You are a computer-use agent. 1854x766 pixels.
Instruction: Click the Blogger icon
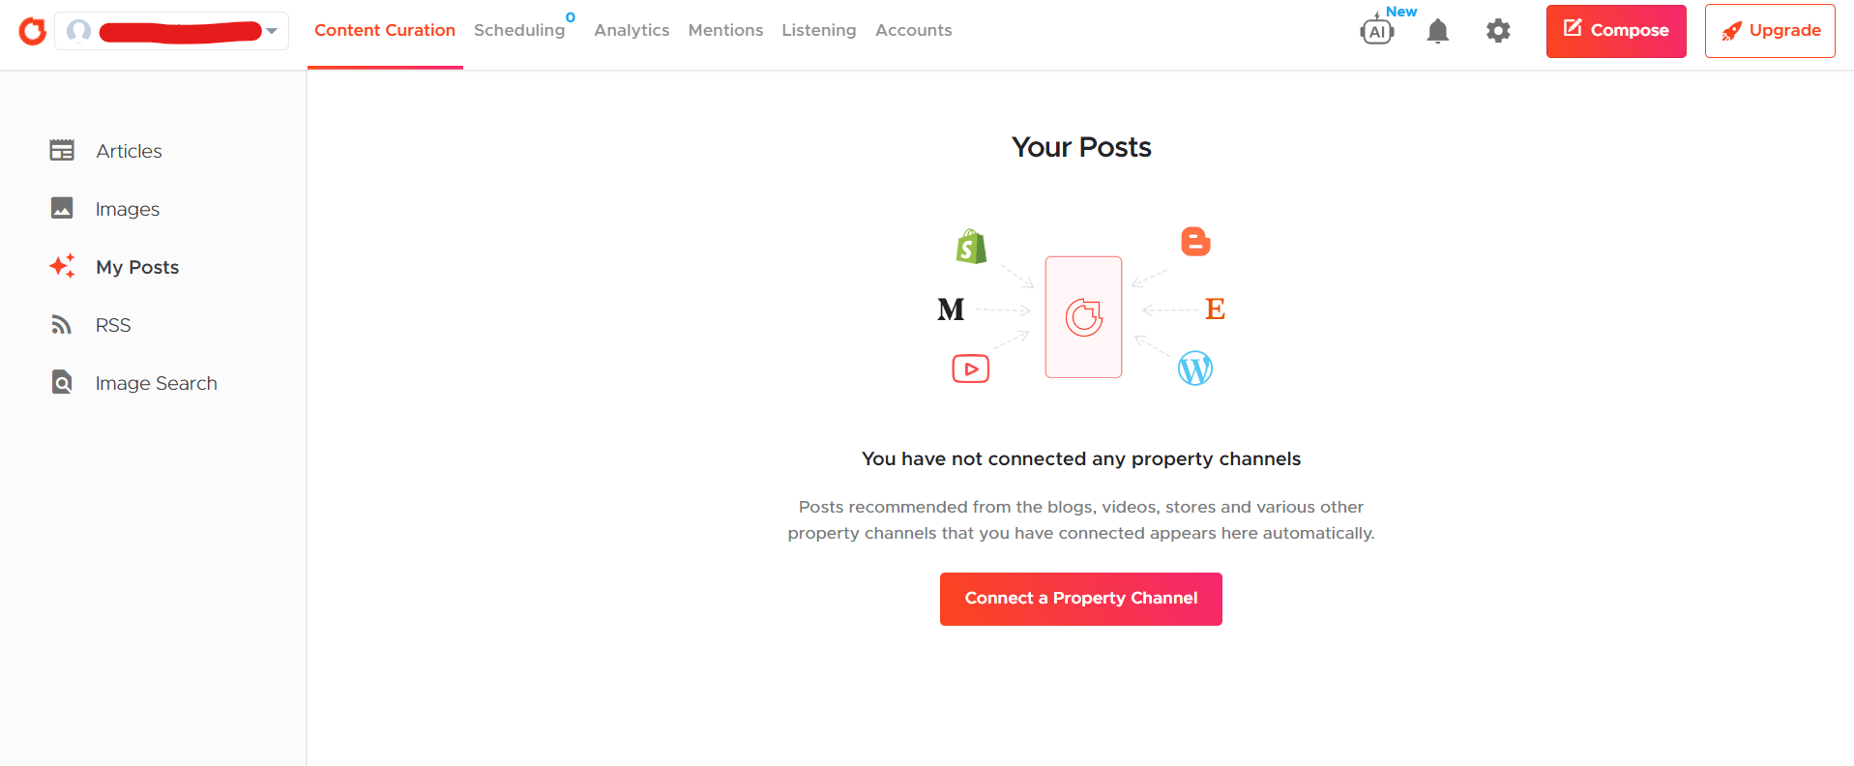1196,242
